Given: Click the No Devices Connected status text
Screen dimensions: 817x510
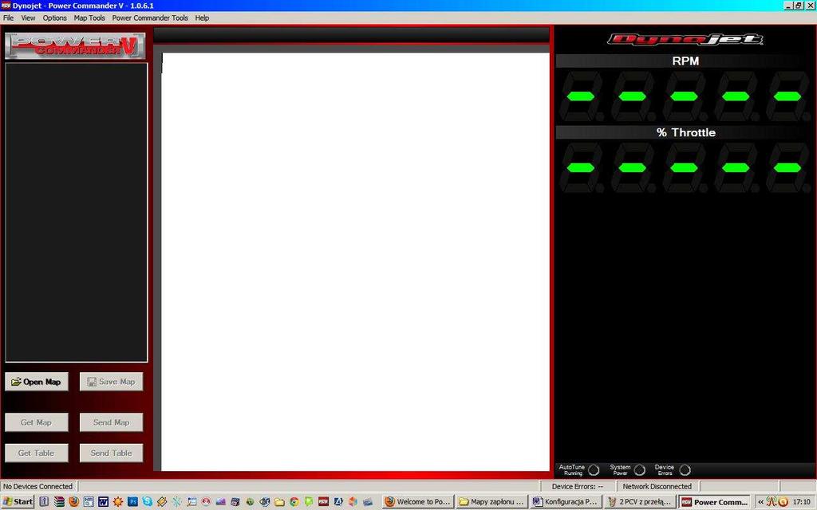Looking at the screenshot, I should (38, 486).
